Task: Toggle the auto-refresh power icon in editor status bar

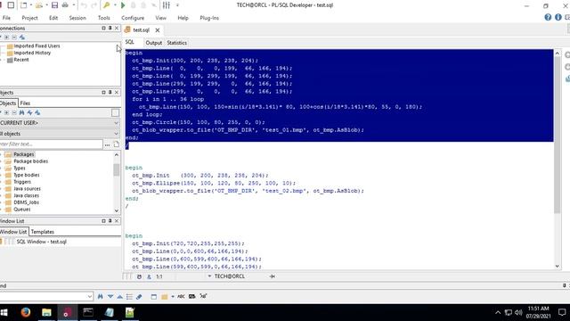Action: pos(139,276)
